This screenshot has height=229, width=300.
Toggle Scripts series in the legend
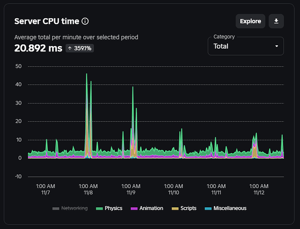tap(184, 208)
